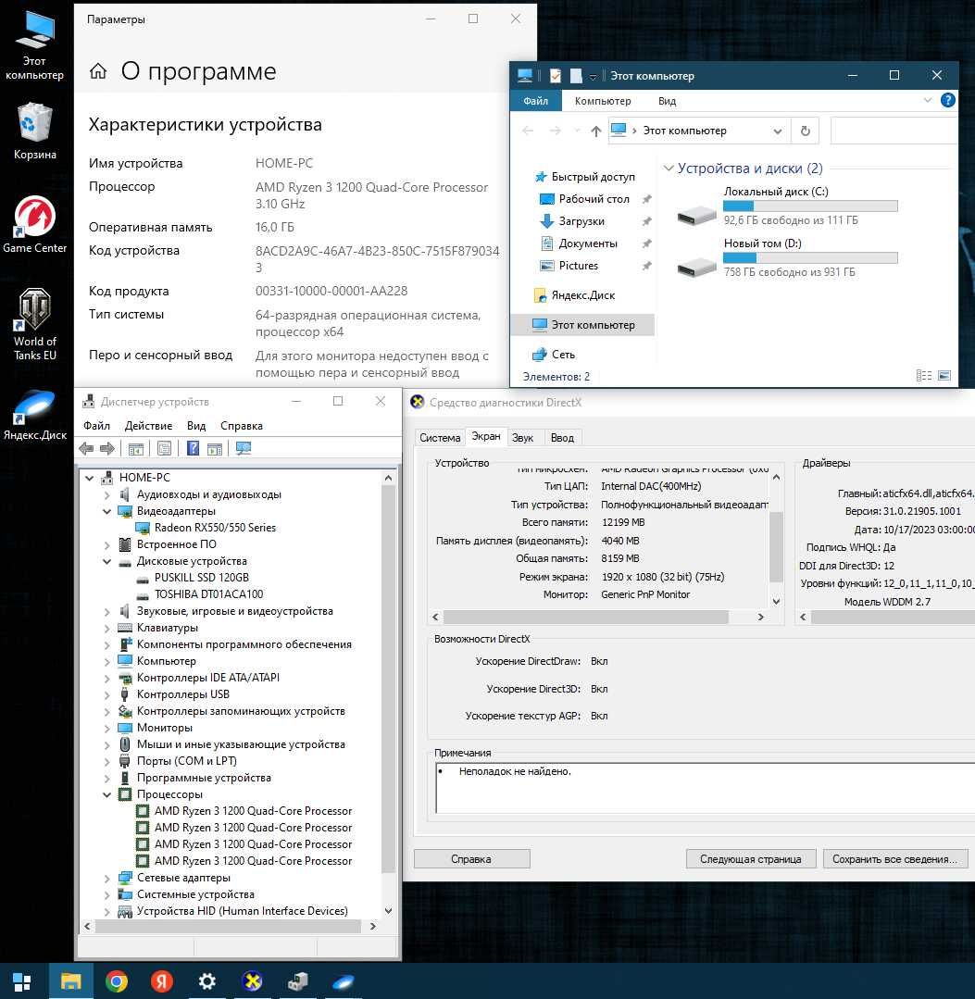The image size is (975, 999).
Task: Open the Вид tab in Explorer ribbon
Action: [667, 101]
